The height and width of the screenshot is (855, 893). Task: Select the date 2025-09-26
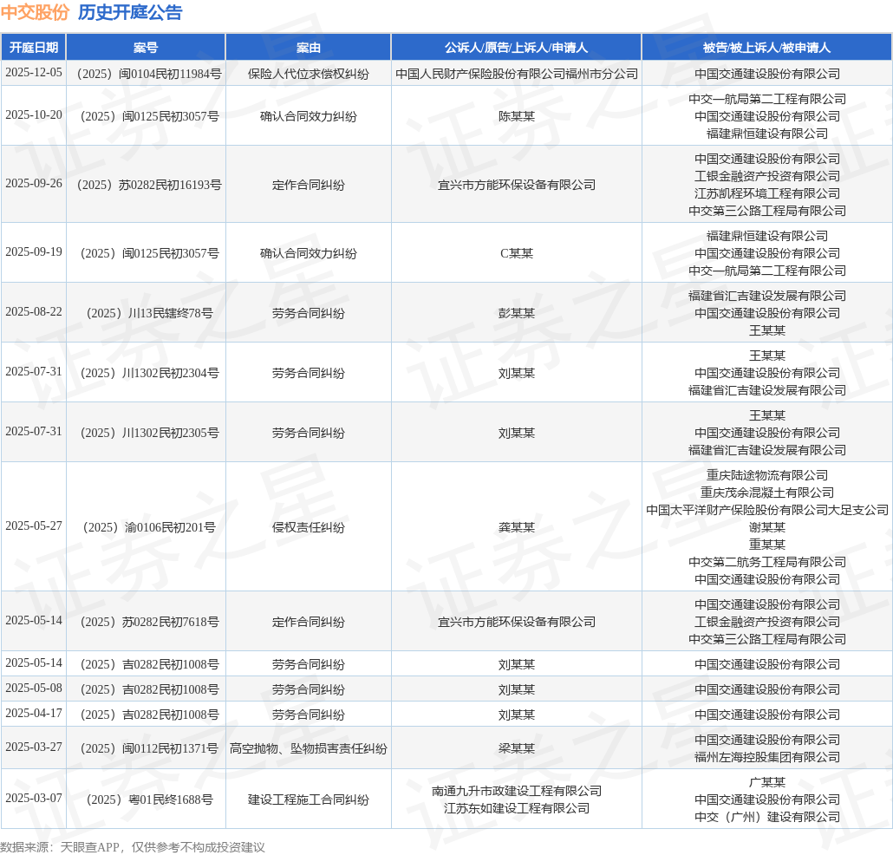coord(34,184)
